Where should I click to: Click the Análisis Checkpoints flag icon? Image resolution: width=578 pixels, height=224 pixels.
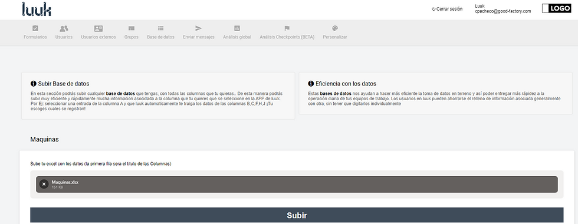click(287, 28)
